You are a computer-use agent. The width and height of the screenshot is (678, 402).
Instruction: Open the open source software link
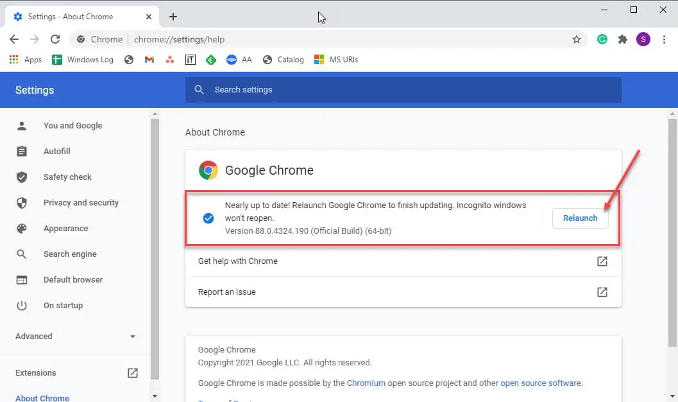[541, 383]
